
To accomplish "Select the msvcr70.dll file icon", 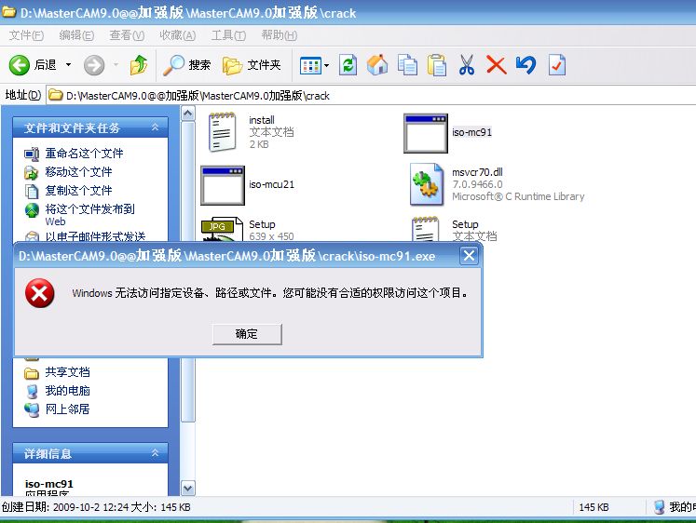I will [x=427, y=184].
